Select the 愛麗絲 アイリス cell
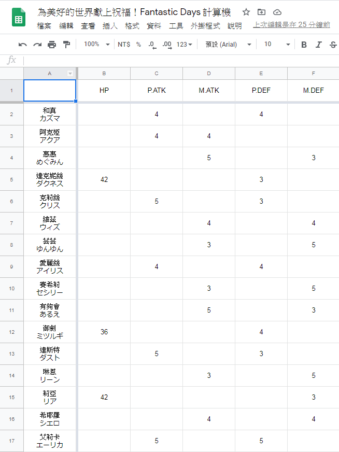Viewport: 339px width, 452px height. coord(50,266)
